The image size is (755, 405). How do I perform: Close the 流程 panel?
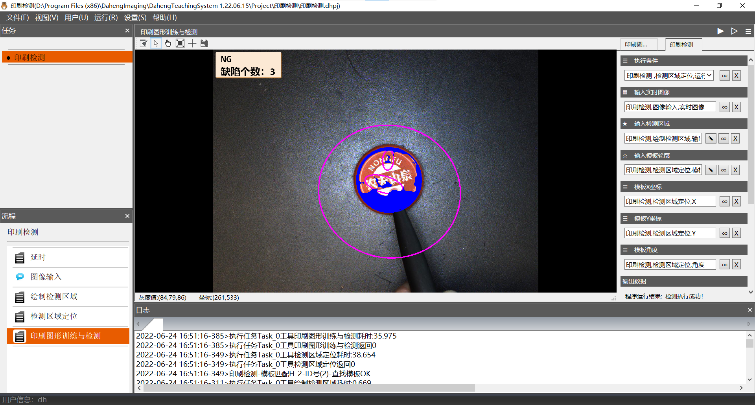point(127,216)
